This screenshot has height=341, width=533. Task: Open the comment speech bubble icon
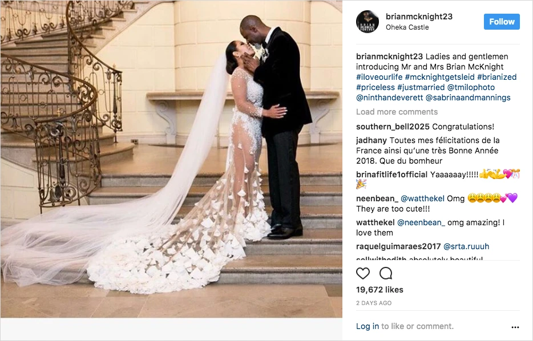point(386,273)
